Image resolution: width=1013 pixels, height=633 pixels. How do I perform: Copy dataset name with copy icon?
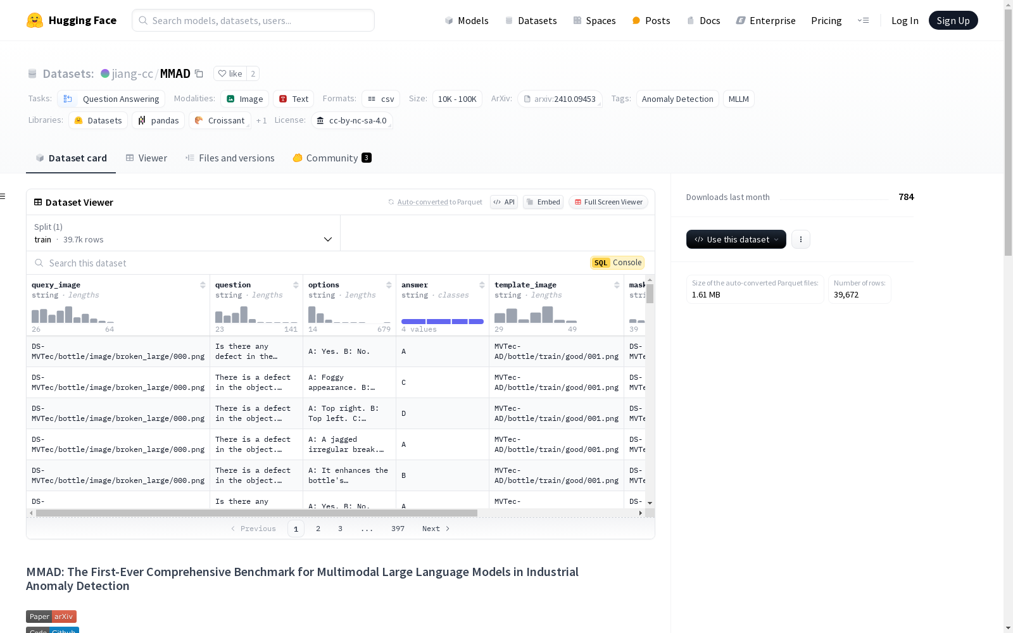199,74
